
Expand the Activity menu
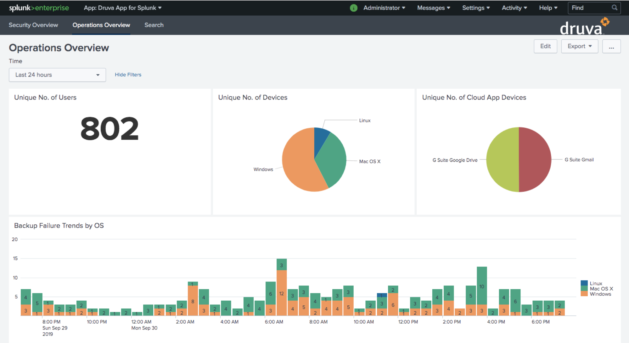514,8
